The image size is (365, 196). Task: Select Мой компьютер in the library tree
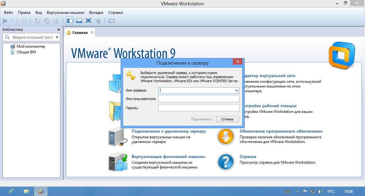tap(28, 46)
